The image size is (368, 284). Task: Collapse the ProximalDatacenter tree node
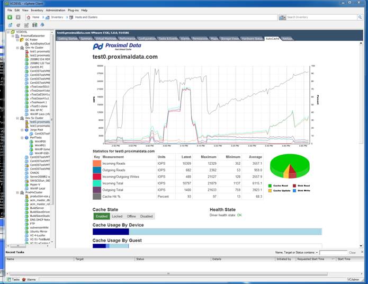pos(13,35)
